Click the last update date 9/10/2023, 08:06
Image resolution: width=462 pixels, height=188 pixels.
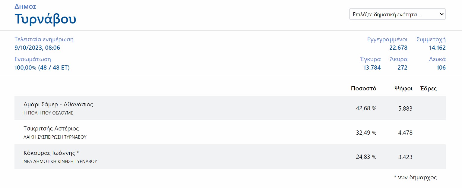(37, 48)
